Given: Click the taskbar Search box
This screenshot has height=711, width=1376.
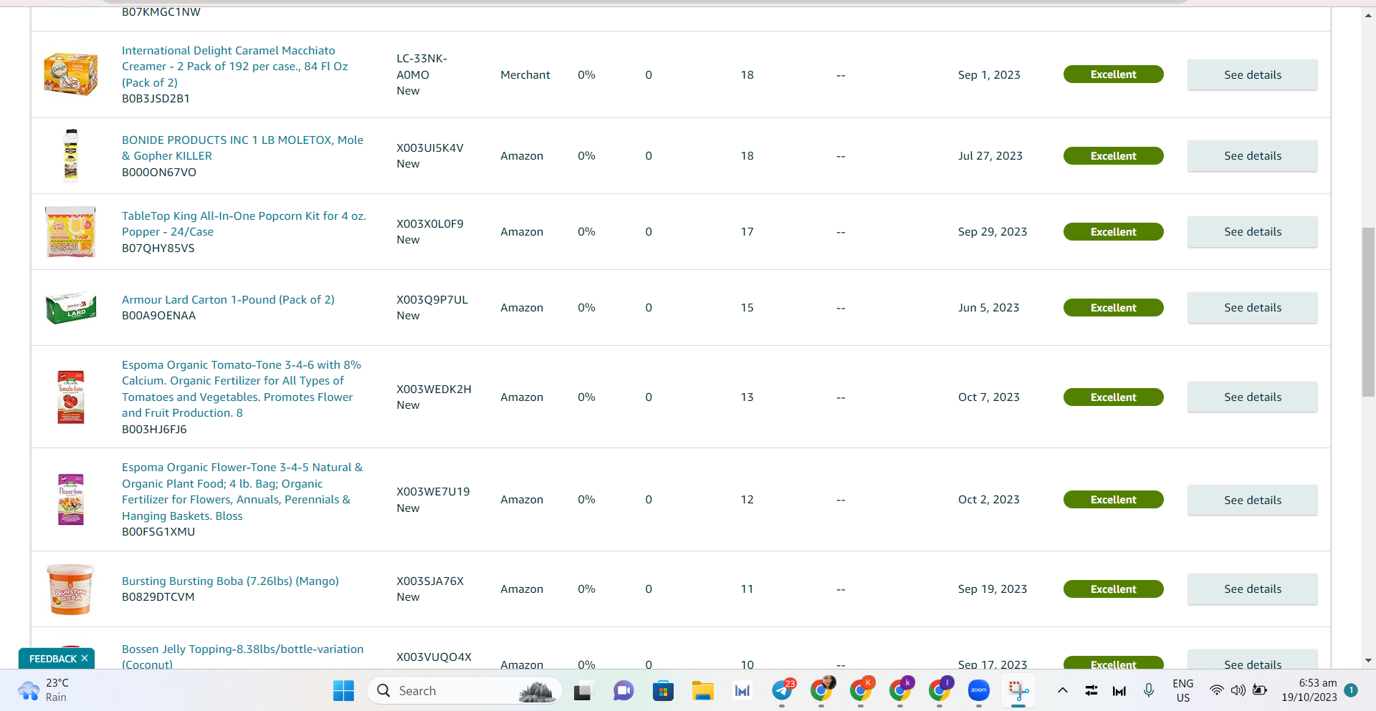Looking at the screenshot, I should click(x=464, y=690).
